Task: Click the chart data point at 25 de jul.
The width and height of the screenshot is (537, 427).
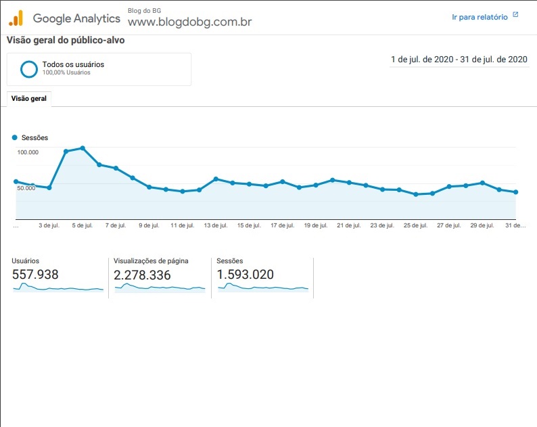Action: 416,194
